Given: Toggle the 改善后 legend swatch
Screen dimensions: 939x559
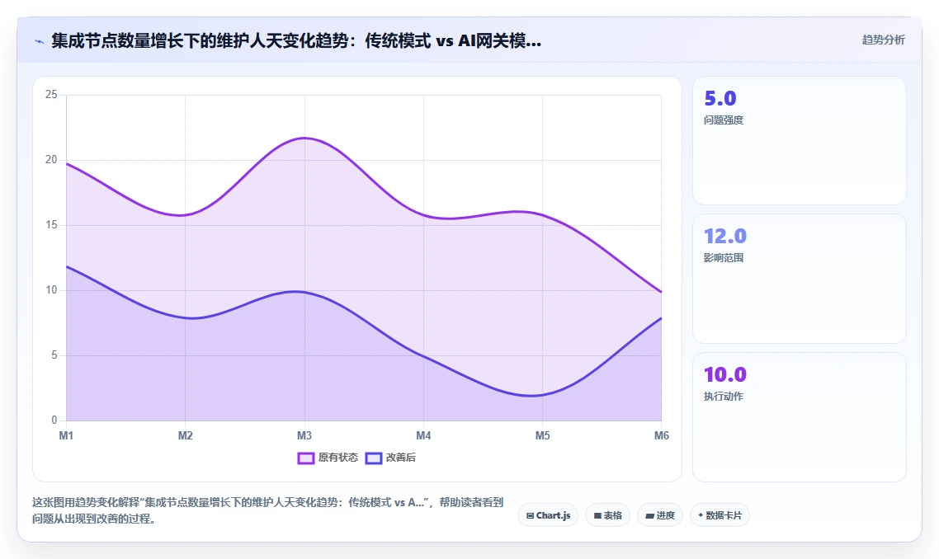Looking at the screenshot, I should (374, 458).
